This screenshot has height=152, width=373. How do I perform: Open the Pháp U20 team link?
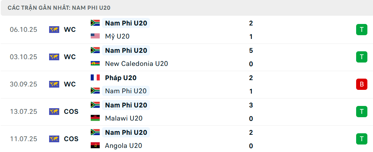[x=121, y=78]
